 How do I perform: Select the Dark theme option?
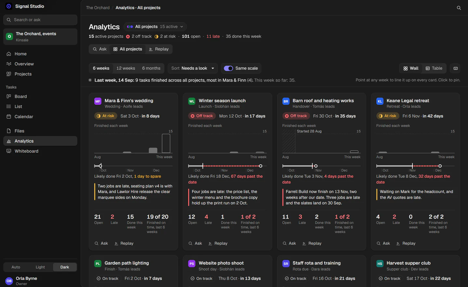(x=65, y=267)
